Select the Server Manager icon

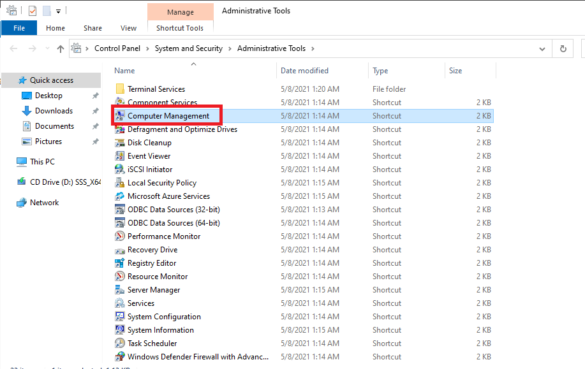pos(120,290)
